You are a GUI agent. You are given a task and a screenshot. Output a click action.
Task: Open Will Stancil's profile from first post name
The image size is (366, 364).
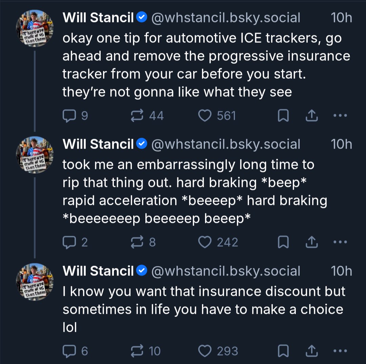[98, 18]
